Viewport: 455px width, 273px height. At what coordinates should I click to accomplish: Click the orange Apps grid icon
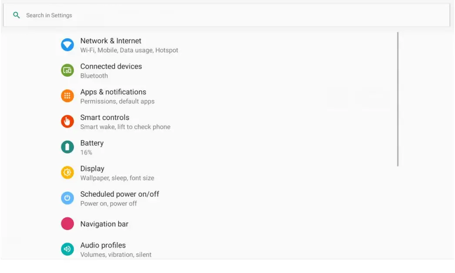click(67, 96)
